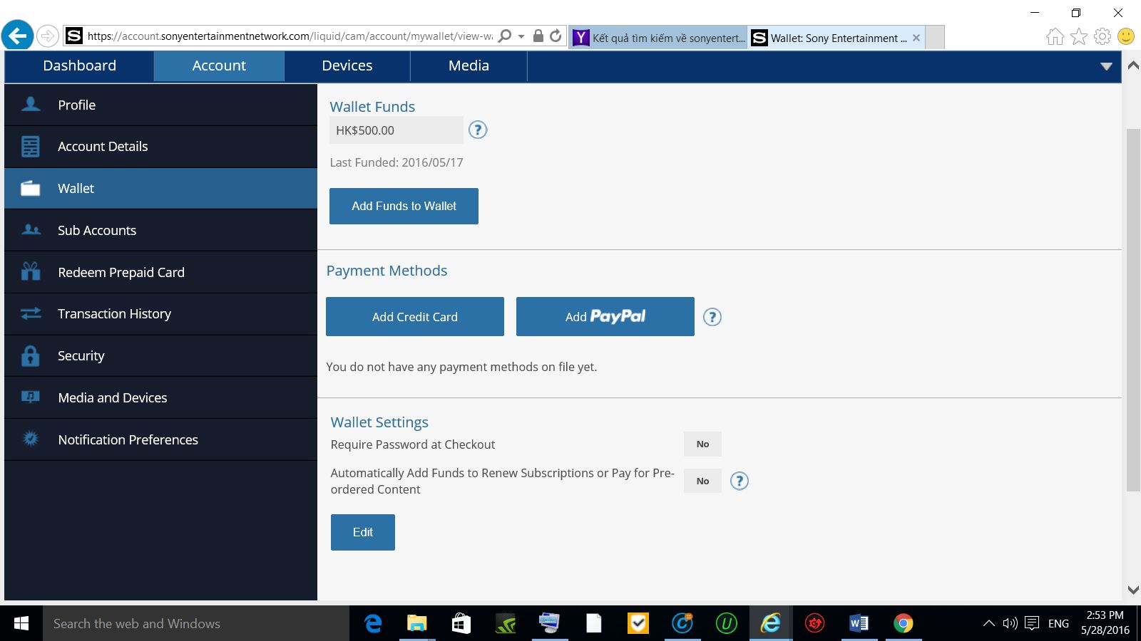This screenshot has height=641, width=1141.
Task: Click help icon for automatic funding setting
Action: click(x=740, y=481)
